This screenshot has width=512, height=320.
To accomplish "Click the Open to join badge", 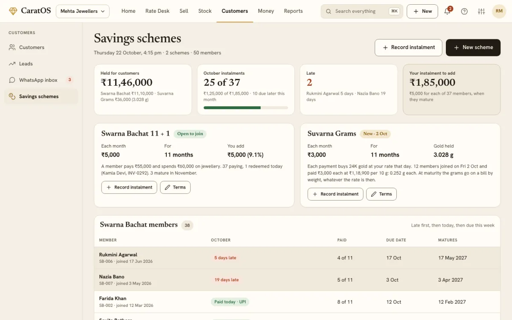I will (x=190, y=134).
